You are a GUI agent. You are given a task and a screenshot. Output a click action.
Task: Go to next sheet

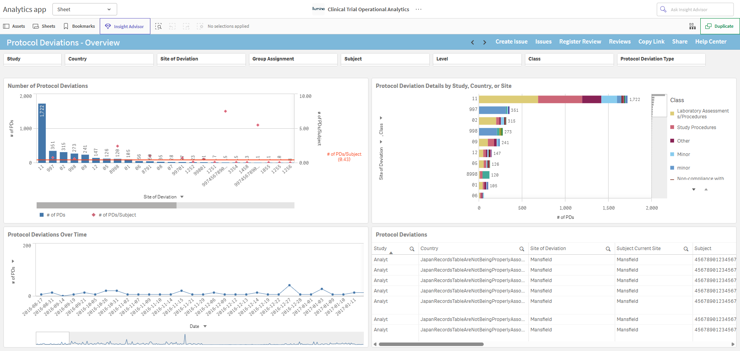coord(484,42)
